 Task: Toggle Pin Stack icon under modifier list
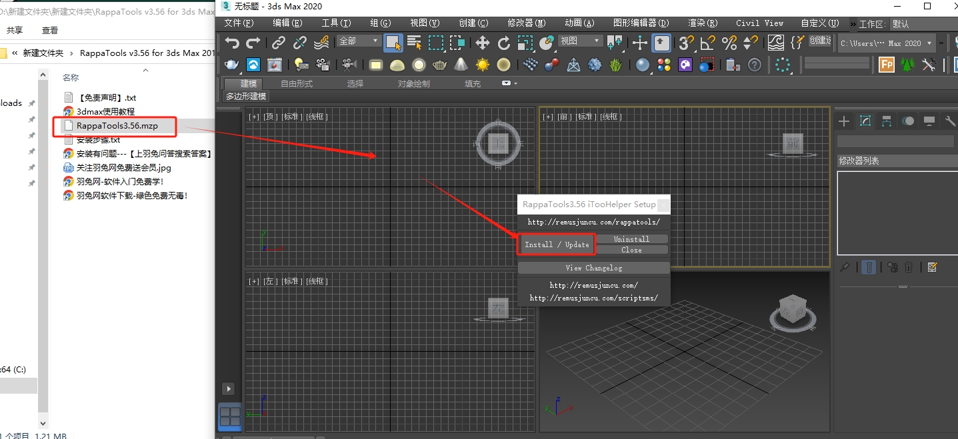click(845, 267)
